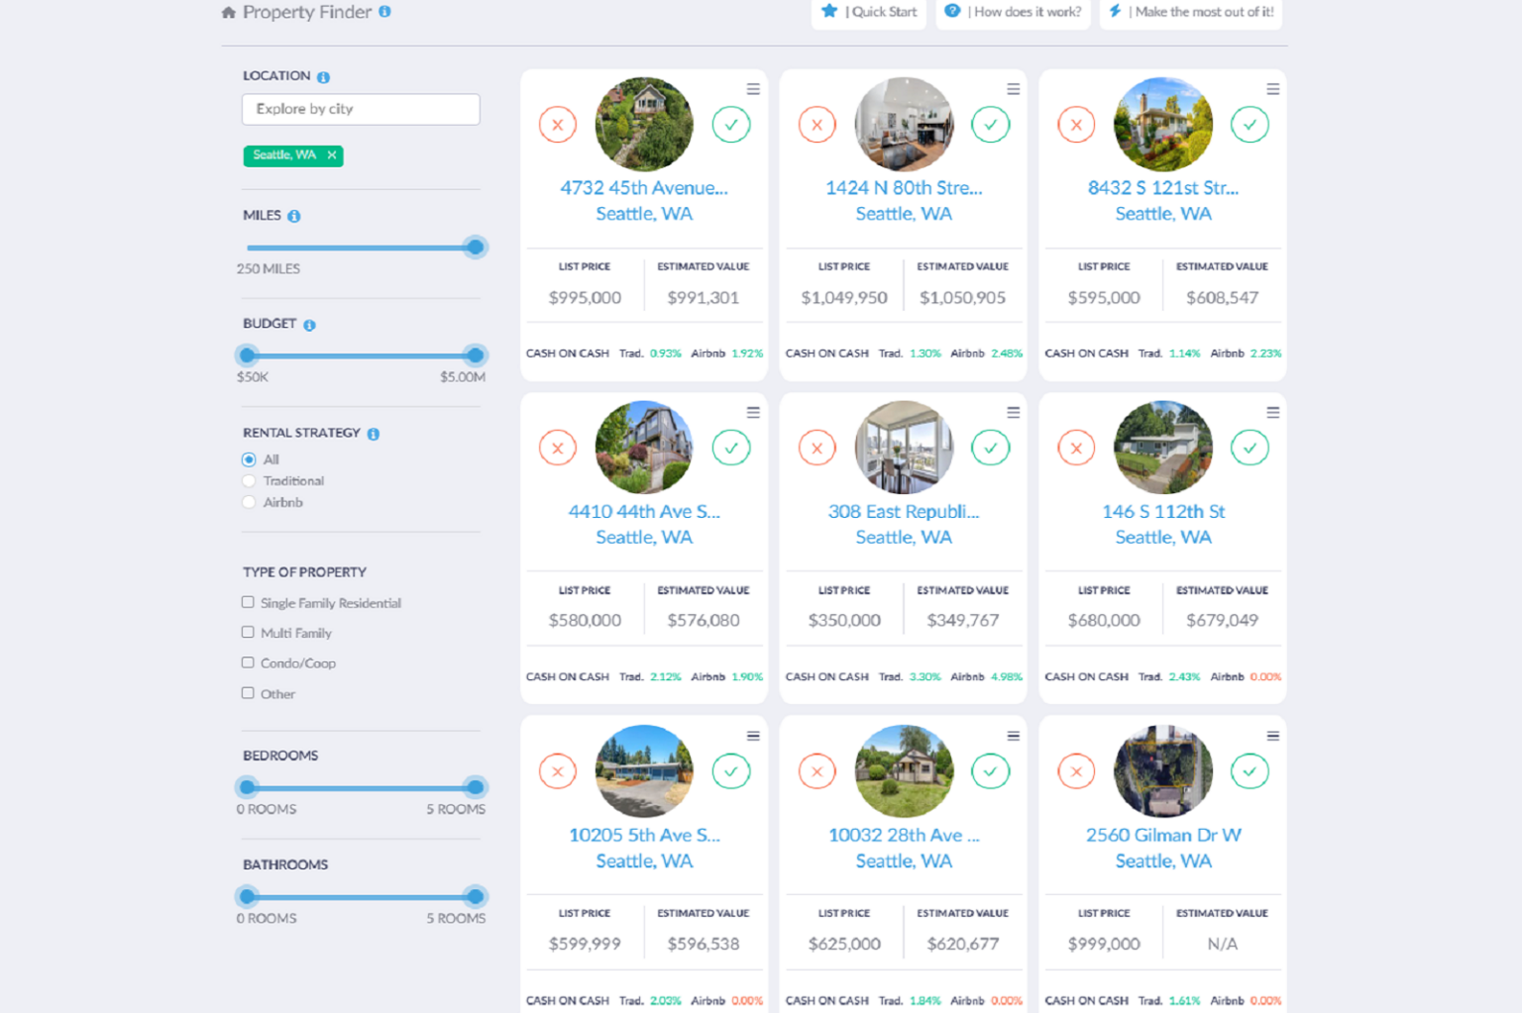Open the 10205 5th Ave card menu
Screen dimensions: 1522x1013
pyautogui.click(x=753, y=736)
